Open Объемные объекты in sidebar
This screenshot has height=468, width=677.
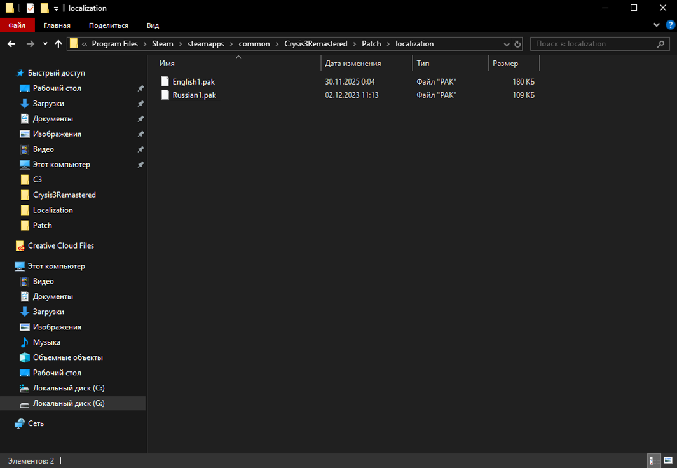click(x=68, y=357)
